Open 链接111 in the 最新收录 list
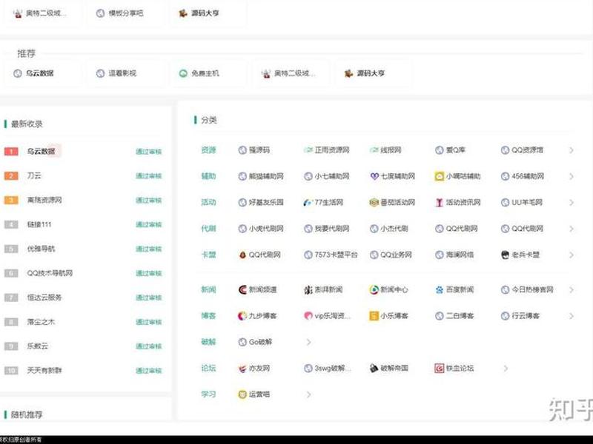This screenshot has width=593, height=444. (39, 224)
